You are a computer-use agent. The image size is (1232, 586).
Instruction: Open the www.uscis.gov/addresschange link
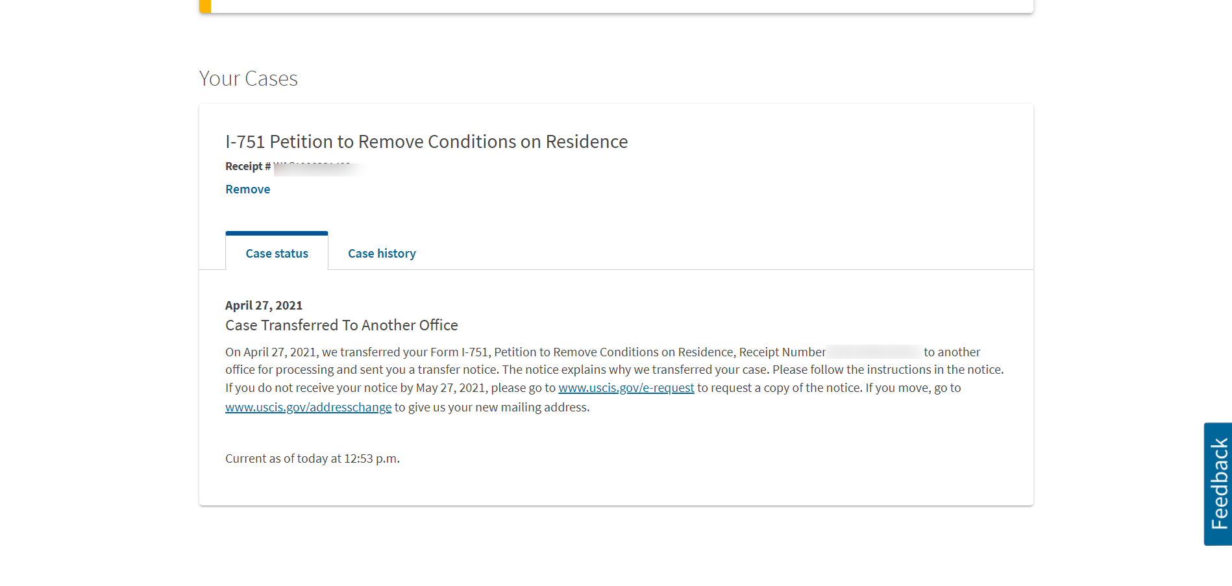click(308, 408)
